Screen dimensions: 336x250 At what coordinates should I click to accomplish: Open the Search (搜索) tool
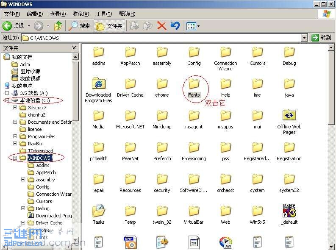[x=79, y=26]
